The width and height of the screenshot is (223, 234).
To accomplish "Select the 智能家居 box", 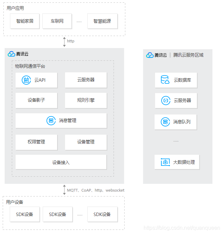I will coord(25,21).
